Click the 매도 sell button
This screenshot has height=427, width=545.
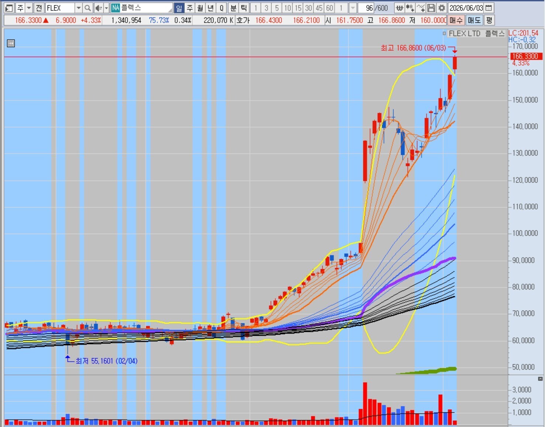pyautogui.click(x=474, y=20)
